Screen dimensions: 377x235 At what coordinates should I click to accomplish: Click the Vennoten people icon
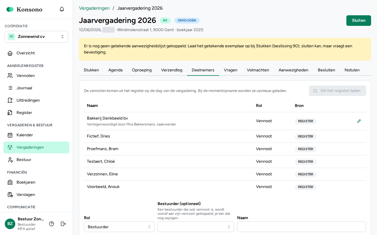(10, 76)
